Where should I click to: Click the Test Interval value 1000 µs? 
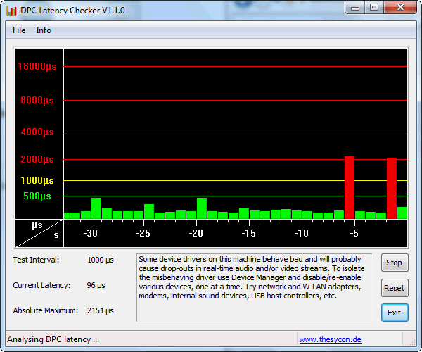101,260
